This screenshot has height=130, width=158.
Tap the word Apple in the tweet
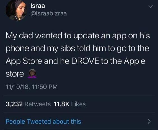point(134,61)
